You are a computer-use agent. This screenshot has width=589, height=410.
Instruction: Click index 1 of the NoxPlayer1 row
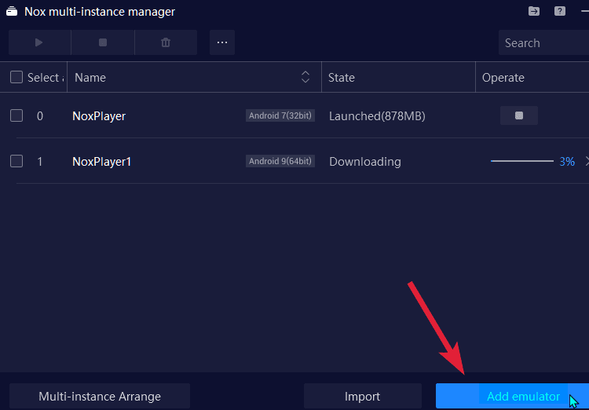click(x=40, y=162)
